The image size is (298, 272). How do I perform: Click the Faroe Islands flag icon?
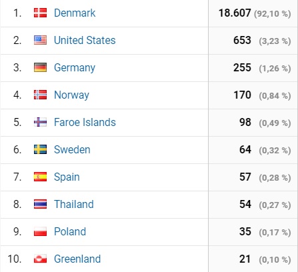[x=40, y=122]
